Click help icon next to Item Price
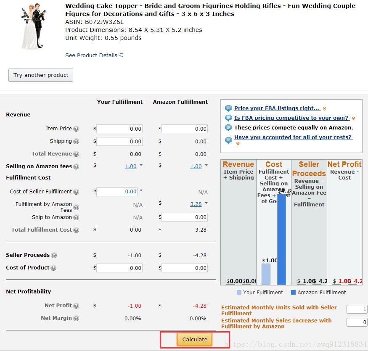This screenshot has height=351, width=368. click(76, 129)
